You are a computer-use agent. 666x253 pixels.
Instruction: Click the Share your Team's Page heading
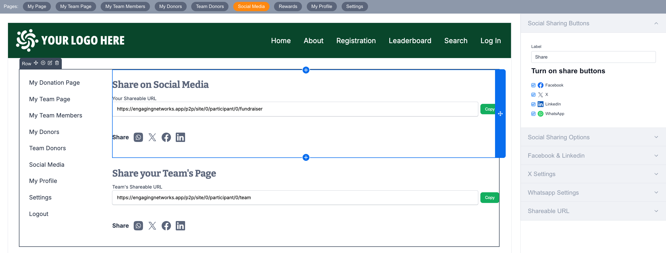click(164, 173)
